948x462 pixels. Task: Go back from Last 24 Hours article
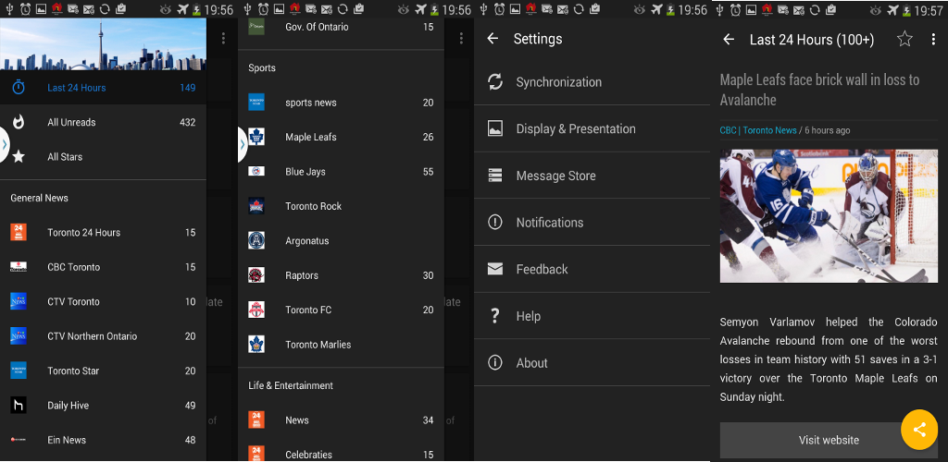(729, 39)
